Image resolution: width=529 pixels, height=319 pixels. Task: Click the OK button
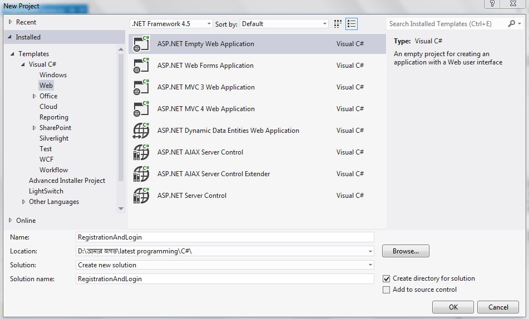coord(453,307)
